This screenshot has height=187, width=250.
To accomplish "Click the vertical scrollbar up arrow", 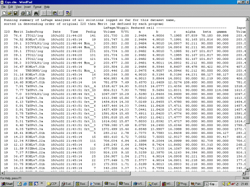I will [248, 19].
